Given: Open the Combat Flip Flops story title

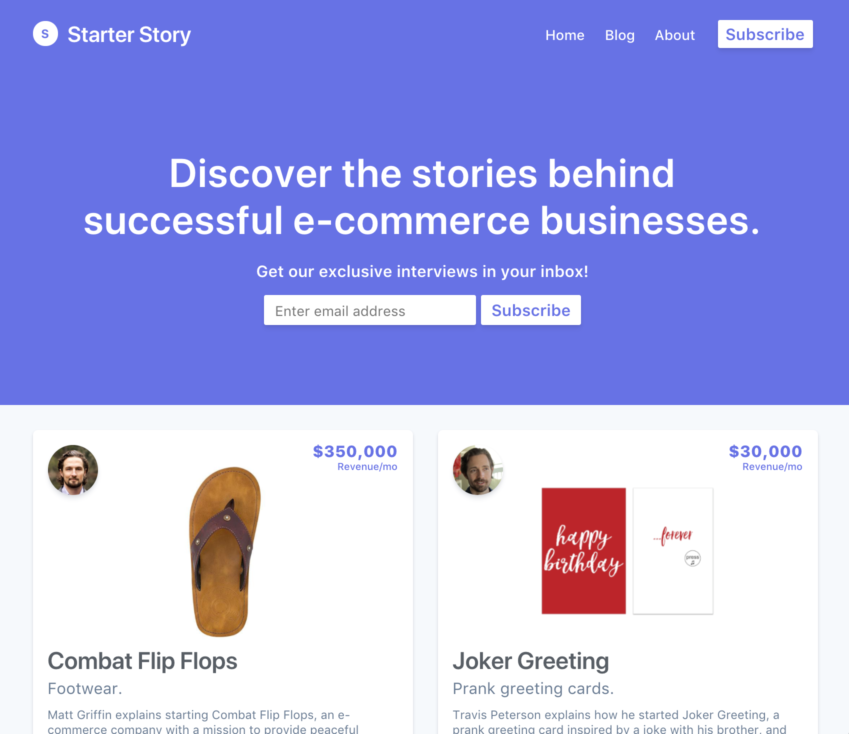Looking at the screenshot, I should (142, 661).
